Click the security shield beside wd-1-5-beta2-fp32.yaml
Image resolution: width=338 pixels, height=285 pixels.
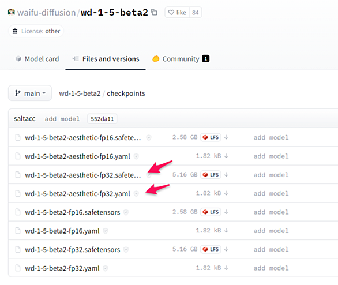point(105,268)
